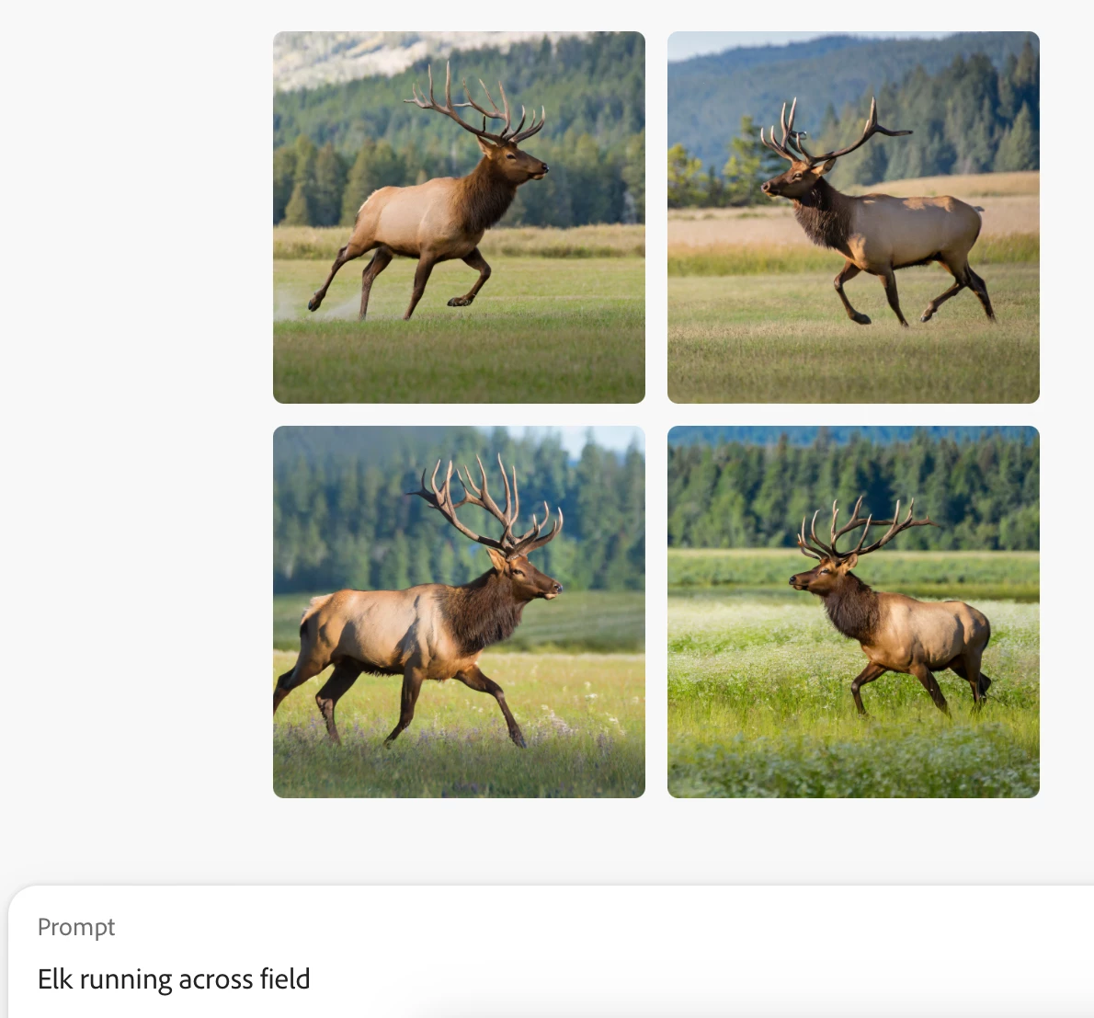Click the antlers of the bottom-left elk
1094x1018 pixels.
point(488,502)
